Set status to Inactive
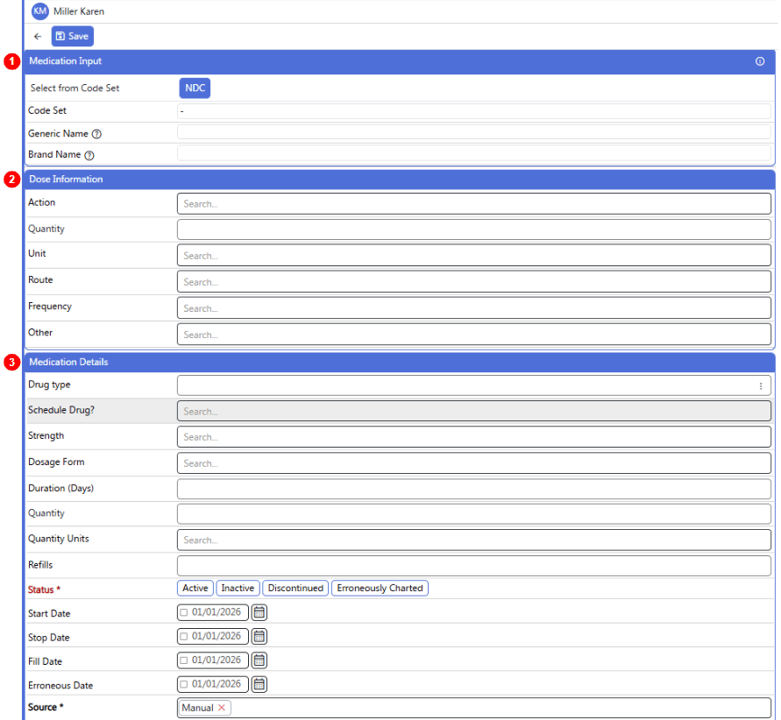Viewport: 781px width, 720px height. [x=238, y=588]
